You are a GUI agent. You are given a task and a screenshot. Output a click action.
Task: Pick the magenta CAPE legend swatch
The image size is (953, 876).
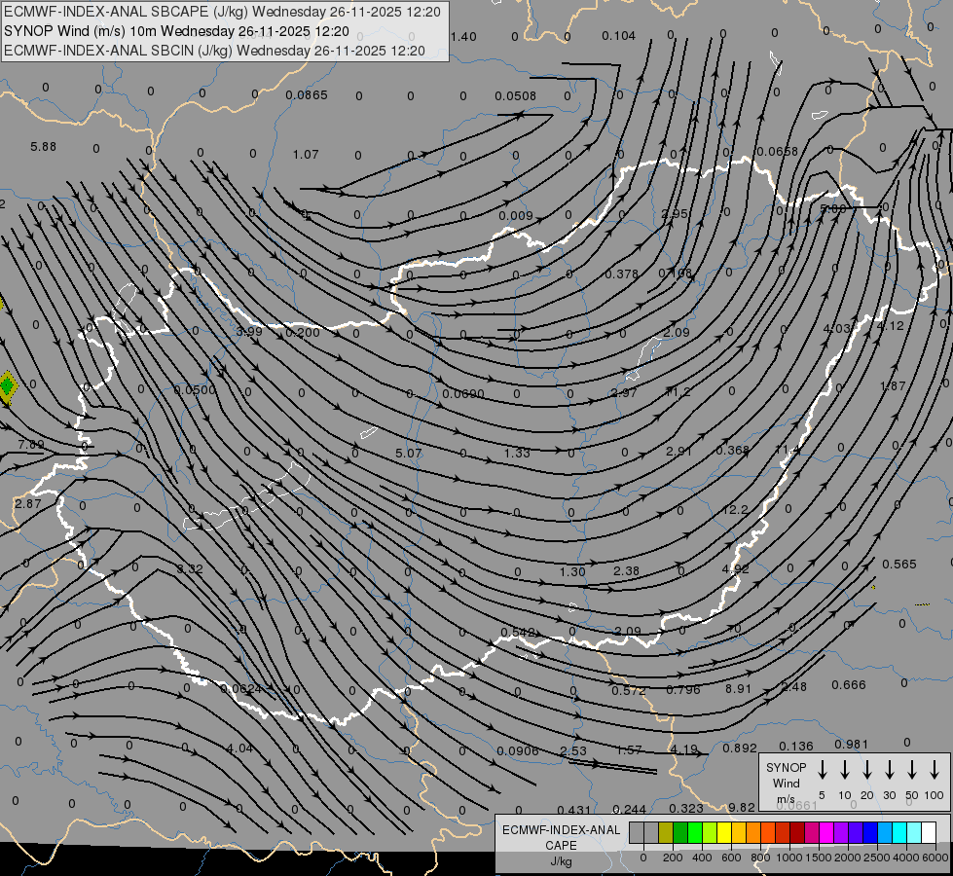tap(826, 833)
